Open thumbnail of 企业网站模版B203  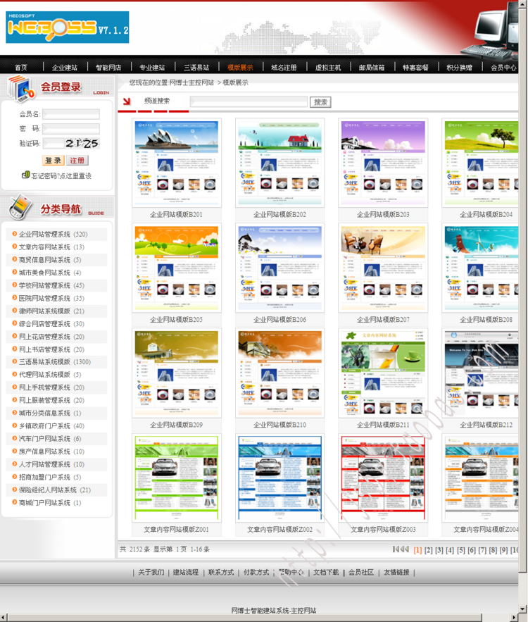[x=383, y=163]
